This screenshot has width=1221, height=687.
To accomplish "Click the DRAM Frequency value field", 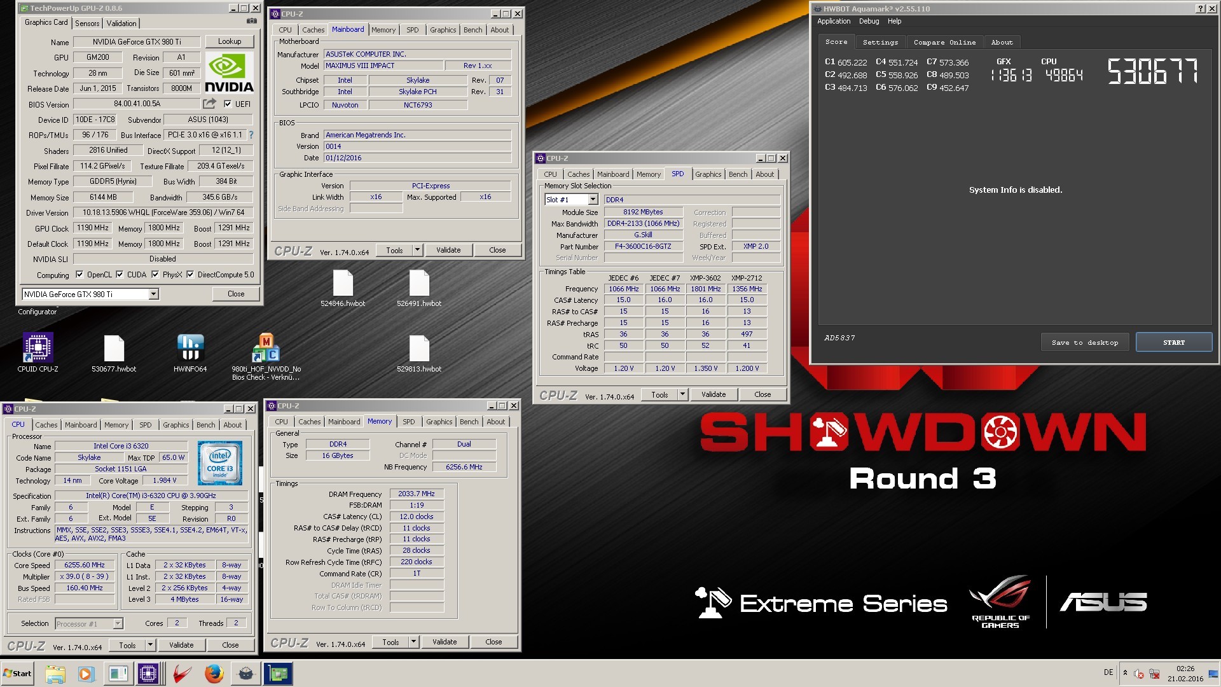I will (417, 494).
